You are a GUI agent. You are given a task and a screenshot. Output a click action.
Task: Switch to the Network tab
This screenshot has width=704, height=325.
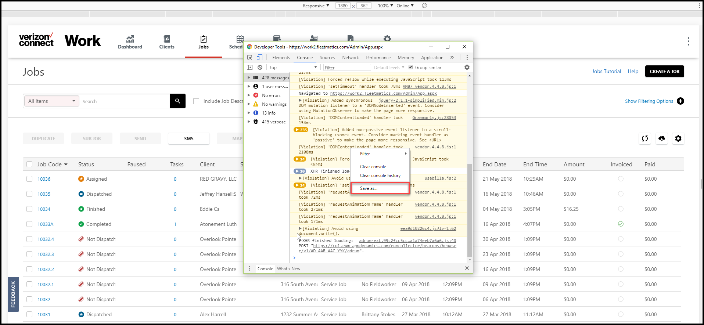[351, 58]
